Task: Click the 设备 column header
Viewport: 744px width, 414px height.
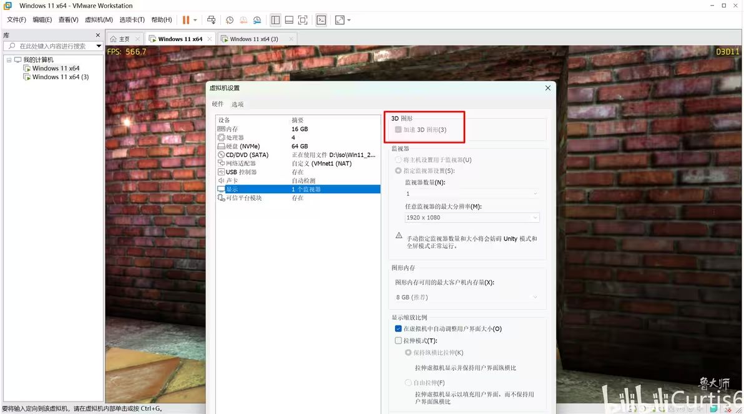Action: 224,120
